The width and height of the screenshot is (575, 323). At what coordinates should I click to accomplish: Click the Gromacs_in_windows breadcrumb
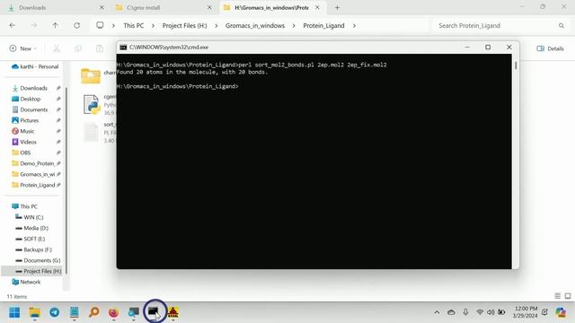pyautogui.click(x=255, y=26)
